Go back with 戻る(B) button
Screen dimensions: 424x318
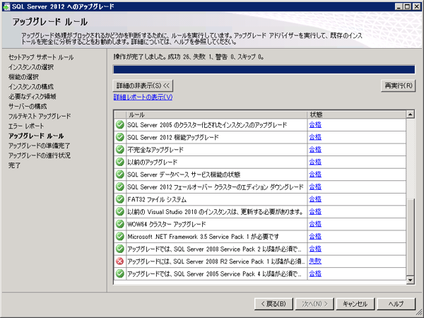pyautogui.click(x=273, y=304)
